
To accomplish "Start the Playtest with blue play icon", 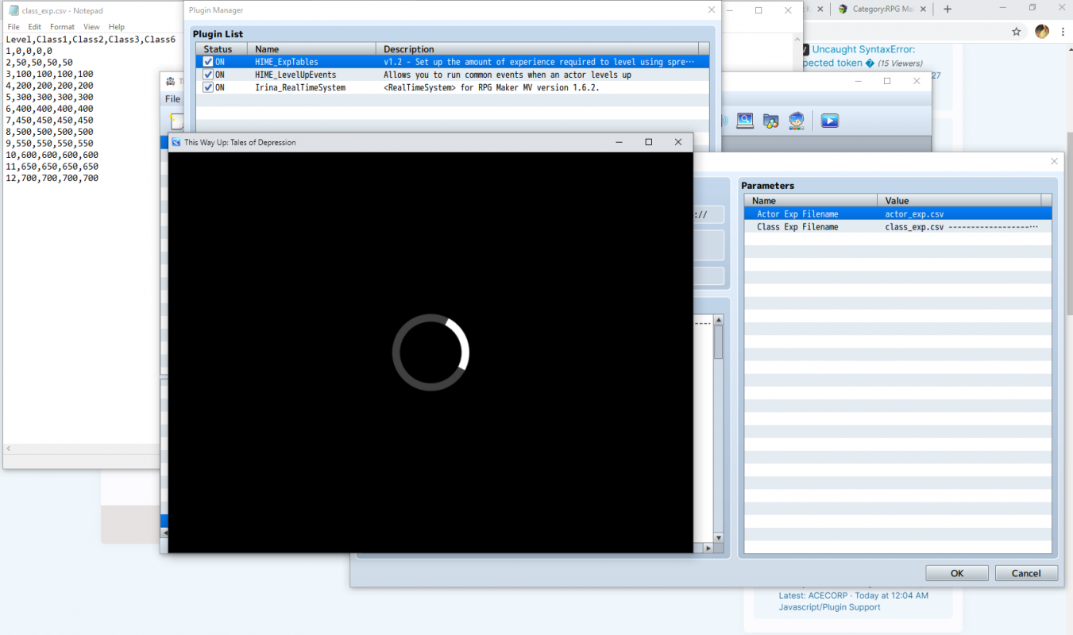I will coord(829,121).
